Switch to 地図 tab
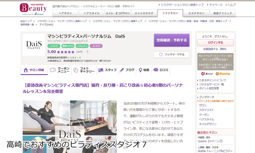The width and height of the screenshot is (255, 153). [x=144, y=70]
